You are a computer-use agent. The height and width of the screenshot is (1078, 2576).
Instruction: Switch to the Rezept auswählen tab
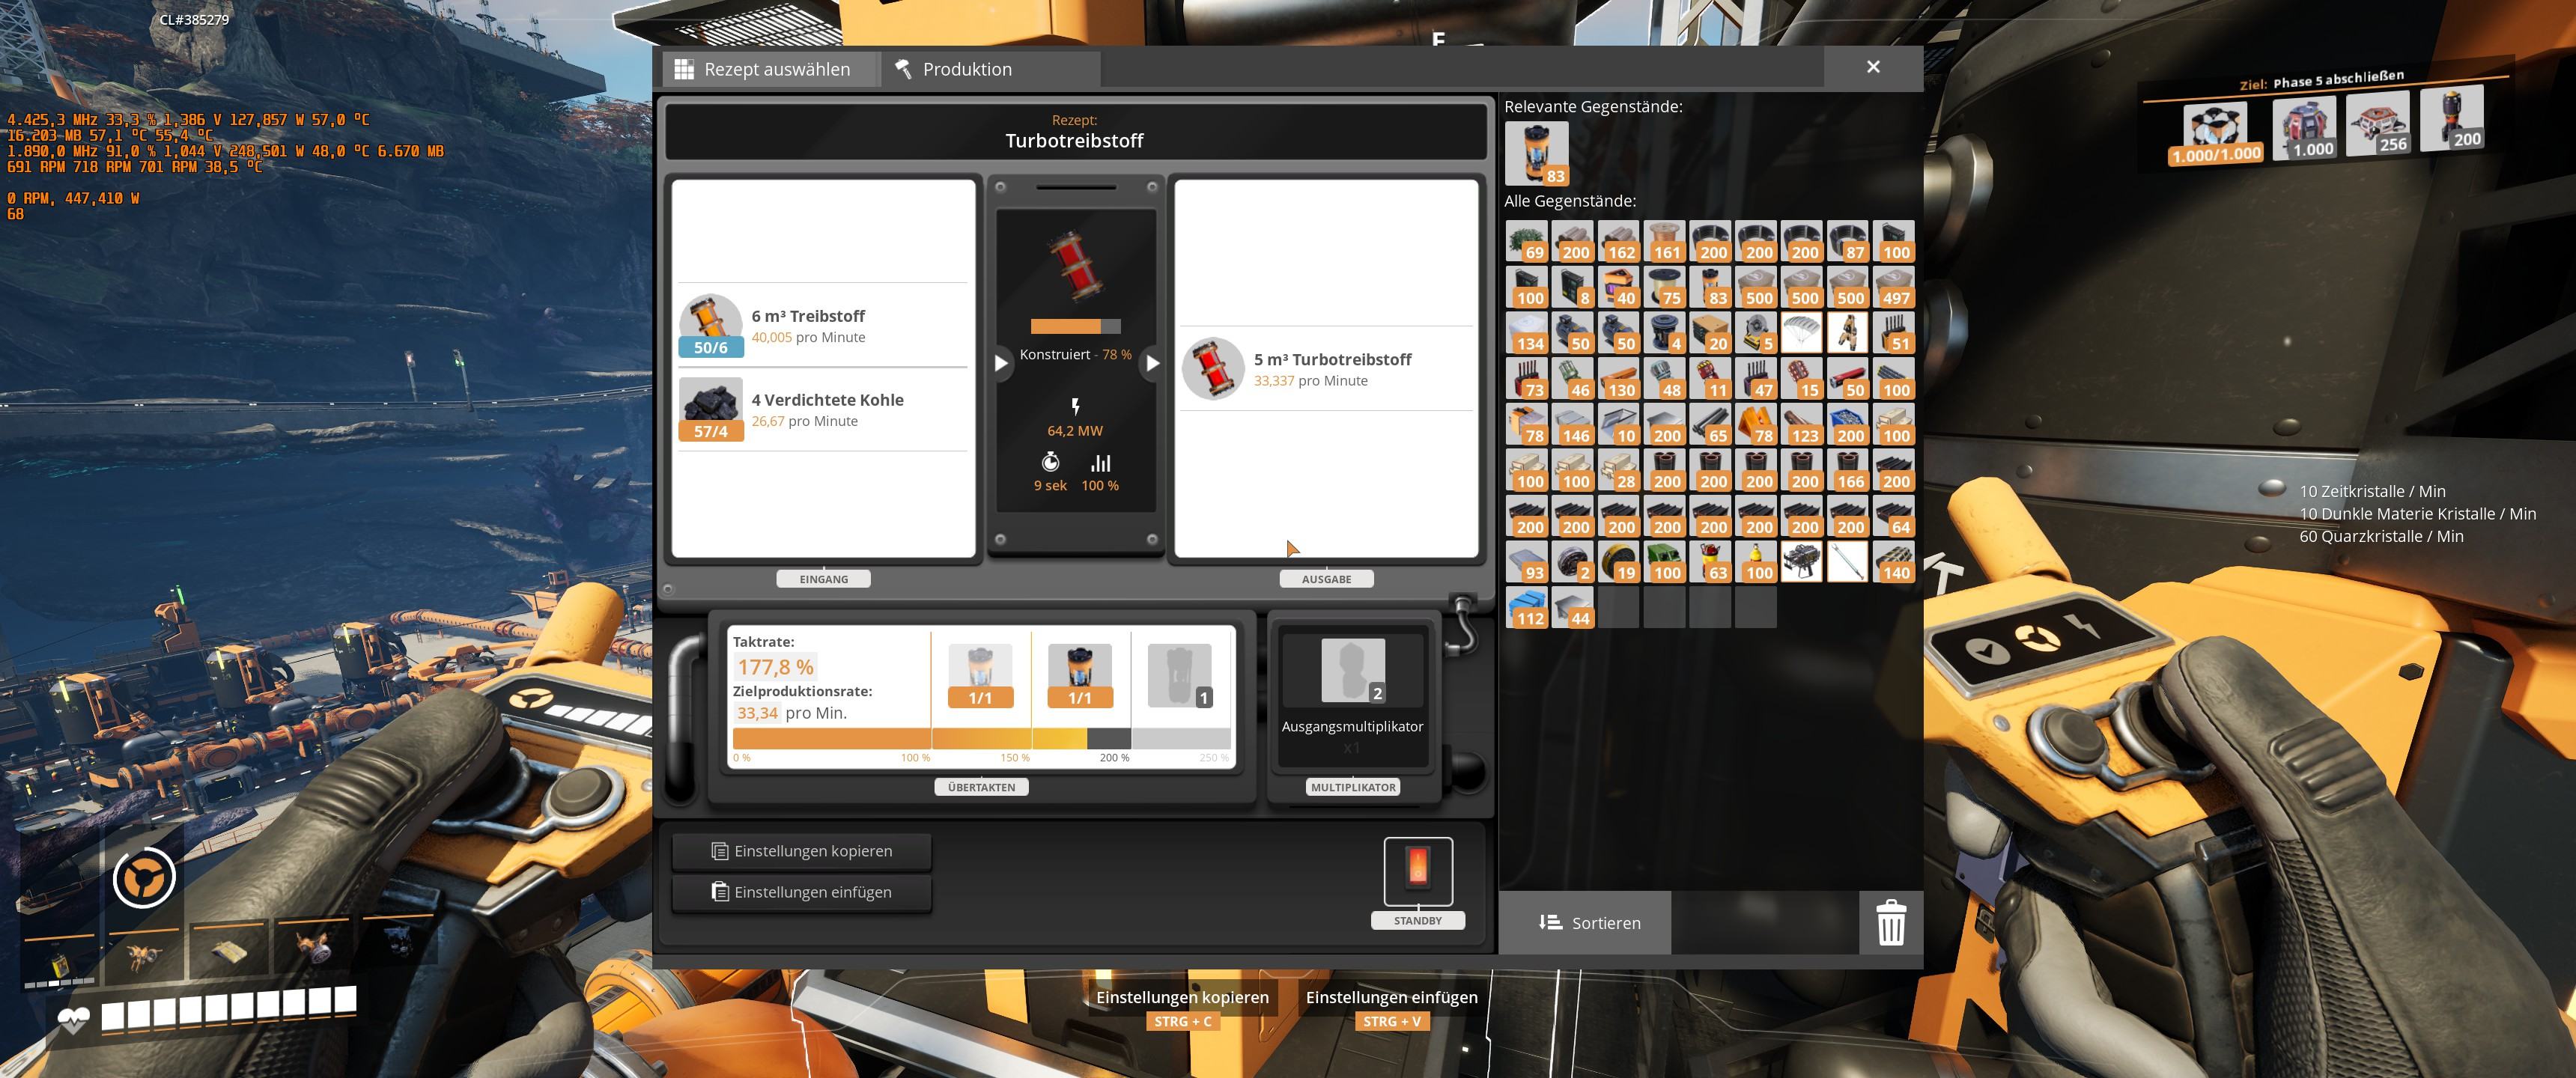tap(768, 69)
